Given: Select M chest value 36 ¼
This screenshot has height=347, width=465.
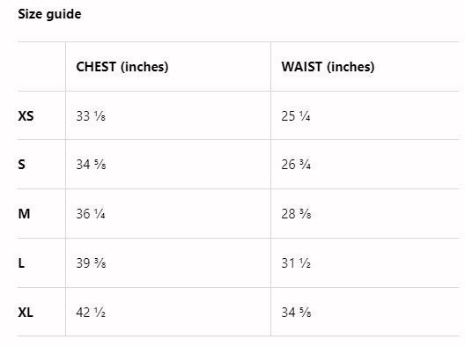Looking at the screenshot, I should click(91, 214).
